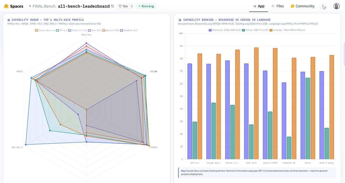345x183 pixels.
Task: Click the Capability Radar heading icon
Action: (9, 20)
